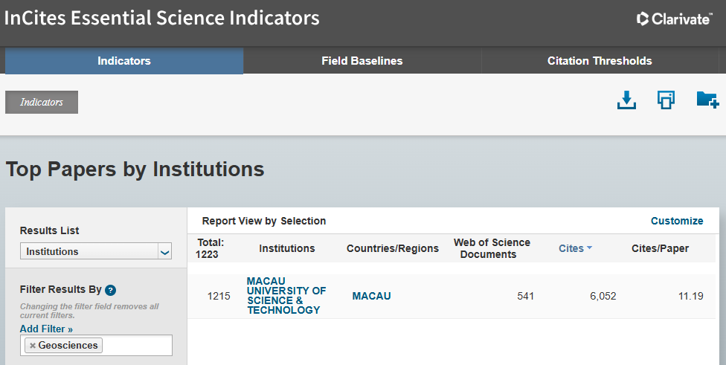
Task: Open the Filter Results By help icon
Action: click(110, 290)
